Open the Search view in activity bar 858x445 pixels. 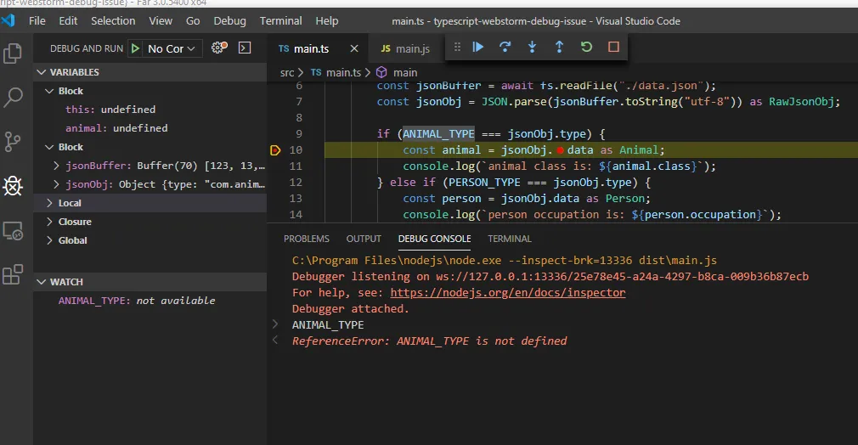point(13,98)
